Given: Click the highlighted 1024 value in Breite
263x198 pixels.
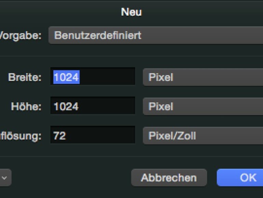Looking at the screenshot, I should (x=66, y=77).
